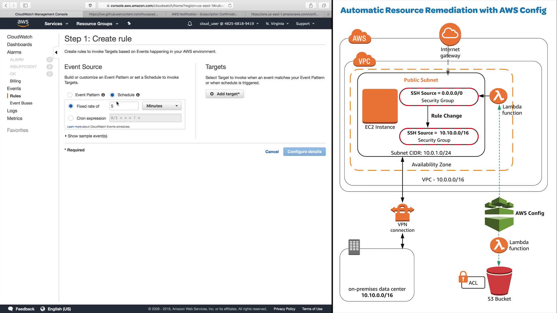Select the Event Pattern radio button
Screen dimensions: 557x313
[70, 95]
